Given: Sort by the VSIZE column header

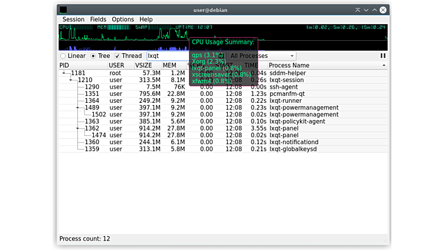Looking at the screenshot, I should point(143,65).
